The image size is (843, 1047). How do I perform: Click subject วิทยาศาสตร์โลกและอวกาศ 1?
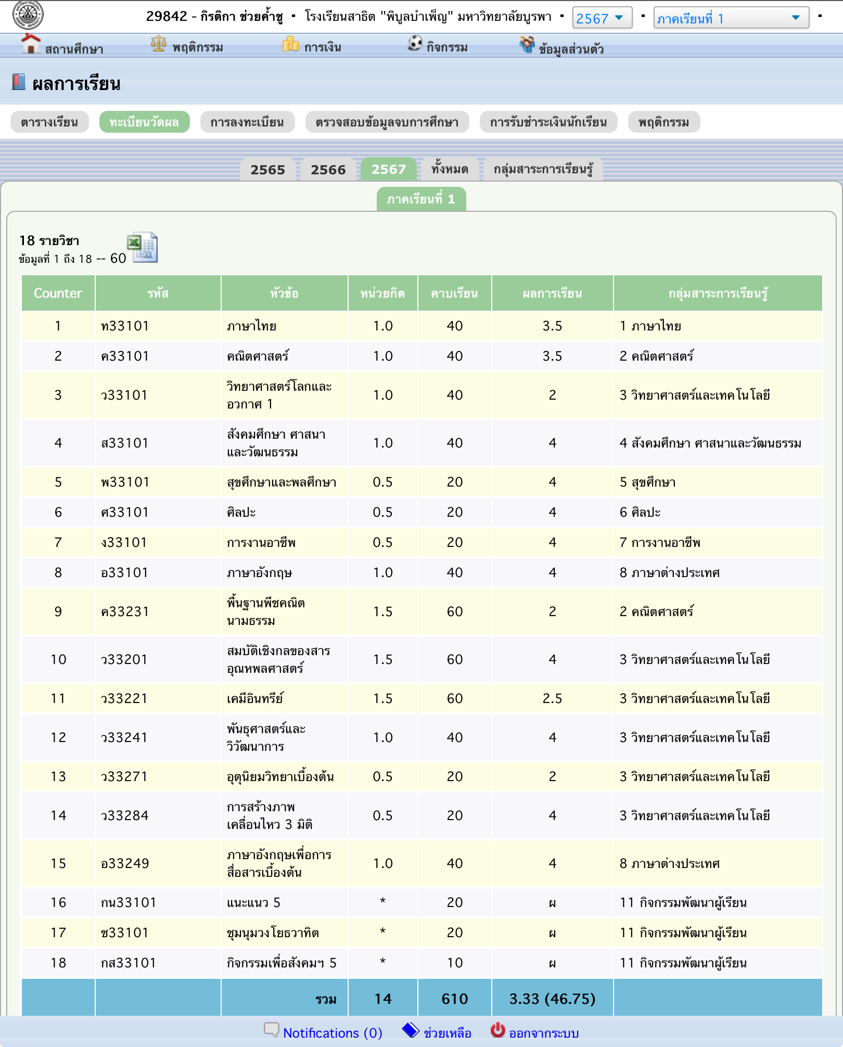pos(279,395)
